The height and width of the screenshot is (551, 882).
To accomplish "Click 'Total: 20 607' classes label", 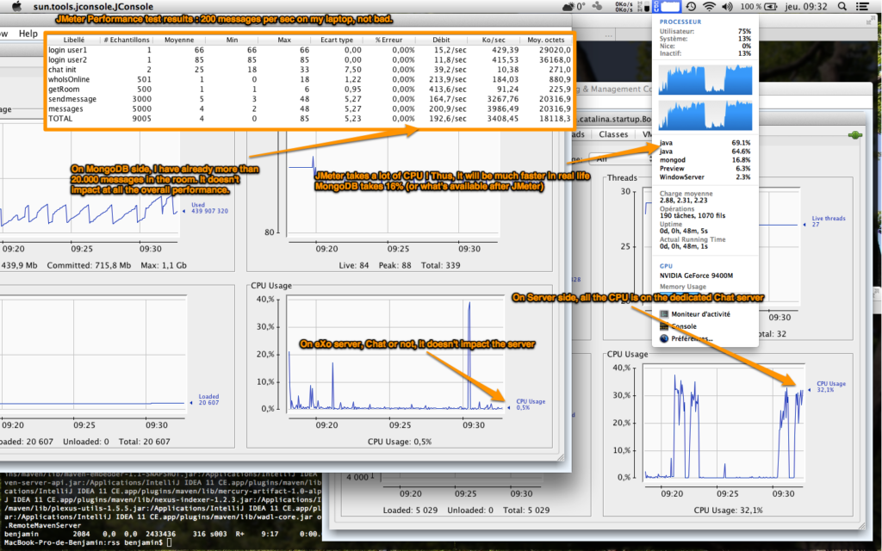I will [145, 442].
